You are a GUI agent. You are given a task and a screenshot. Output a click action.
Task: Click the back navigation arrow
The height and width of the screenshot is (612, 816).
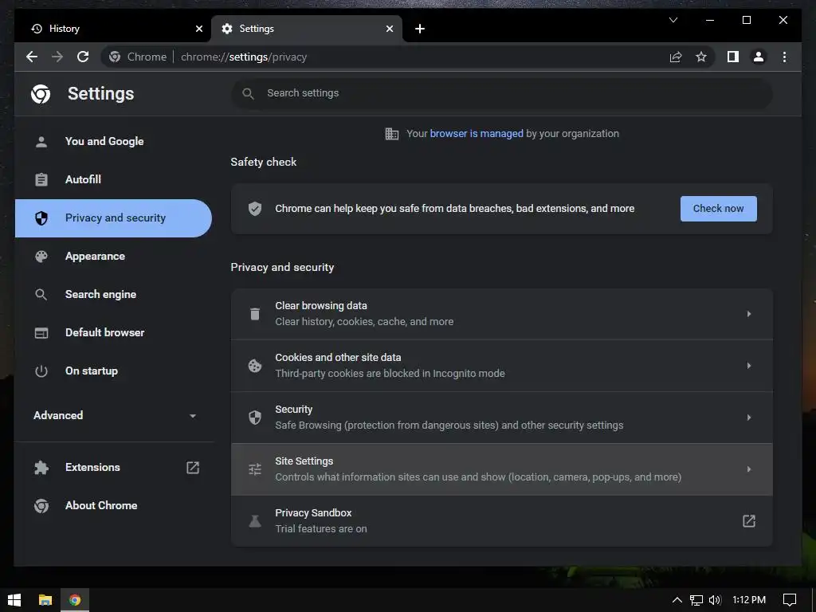pos(32,57)
